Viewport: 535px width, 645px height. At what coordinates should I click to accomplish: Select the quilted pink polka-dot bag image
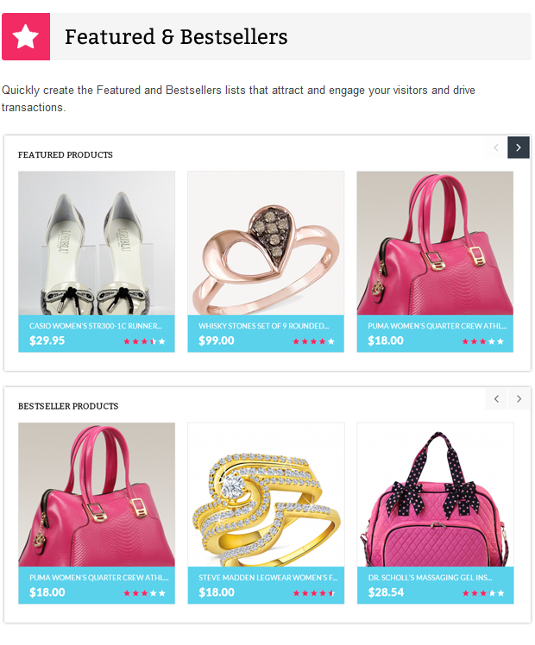coord(436,495)
